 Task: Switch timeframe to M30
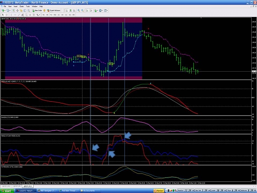pyautogui.click(x=55, y=15)
